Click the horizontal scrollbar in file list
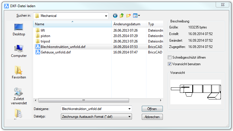233x131 pixels. coord(83,100)
